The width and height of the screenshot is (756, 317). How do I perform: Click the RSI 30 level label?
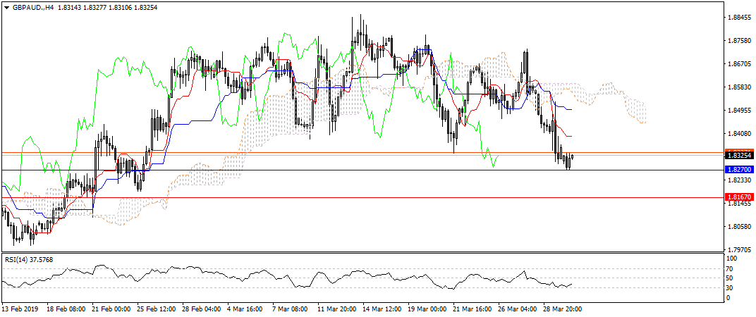point(731,287)
